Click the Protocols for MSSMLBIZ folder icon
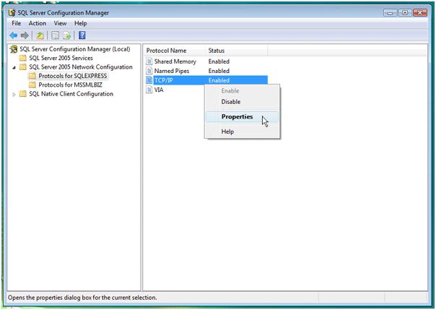The height and width of the screenshot is (310, 436). point(32,85)
